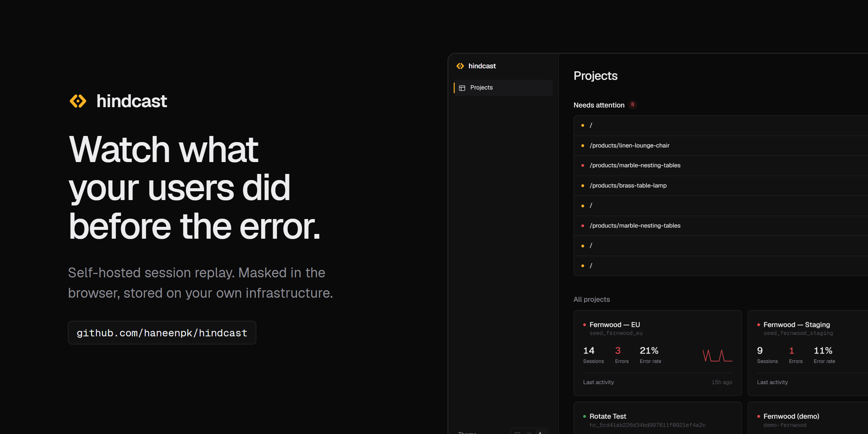Open the github.com/haneenpk/hindcast link
The image size is (868, 434).
162,333
